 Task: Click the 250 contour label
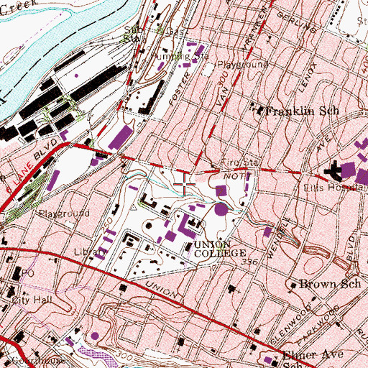point(107,224)
